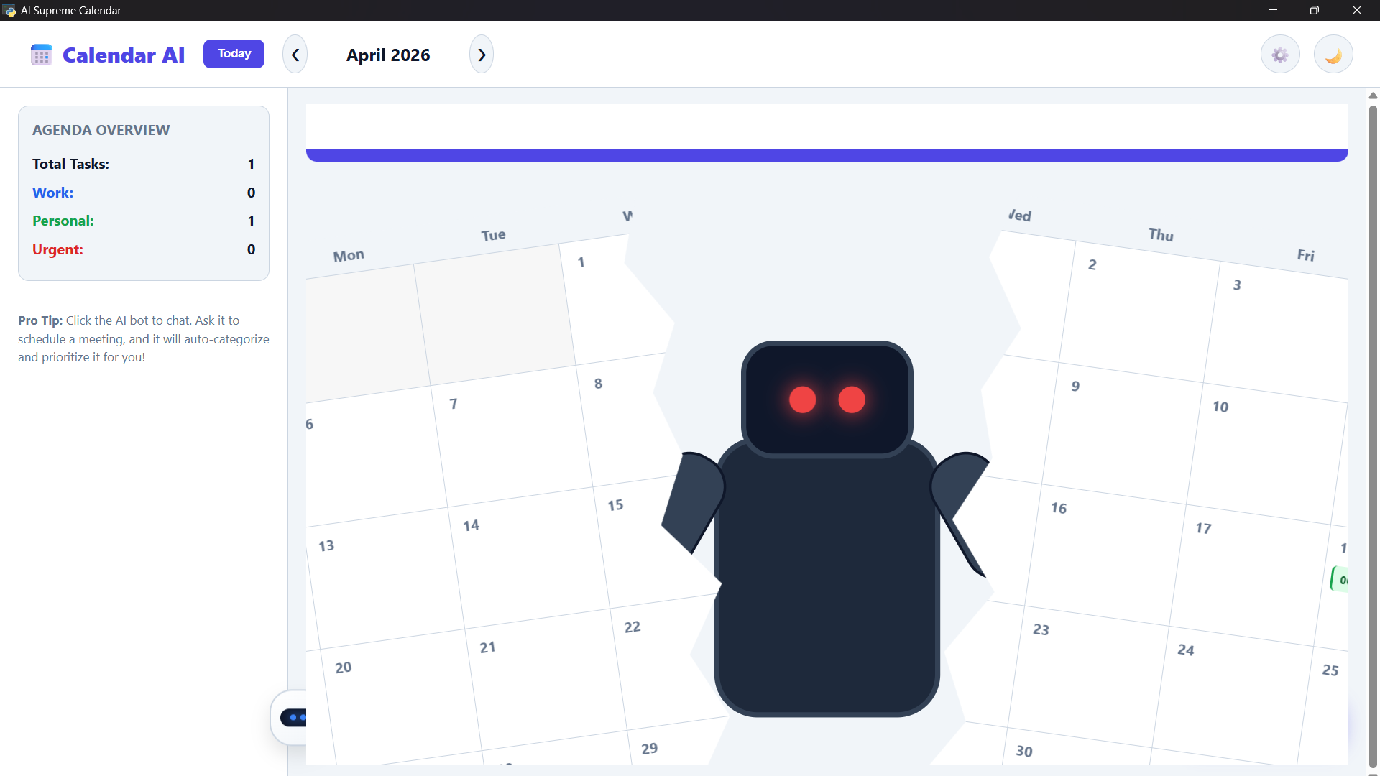
Task: Select the Urgent tasks row
Action: click(x=144, y=249)
